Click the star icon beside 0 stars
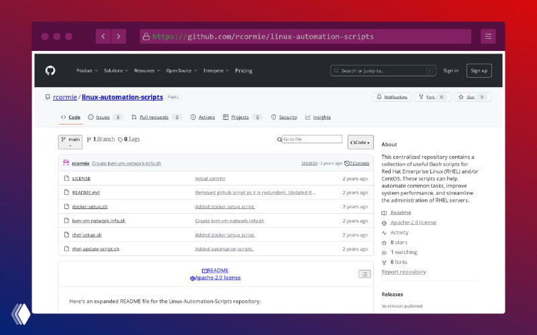 (384, 243)
